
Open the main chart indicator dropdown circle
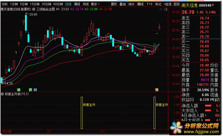34,9
